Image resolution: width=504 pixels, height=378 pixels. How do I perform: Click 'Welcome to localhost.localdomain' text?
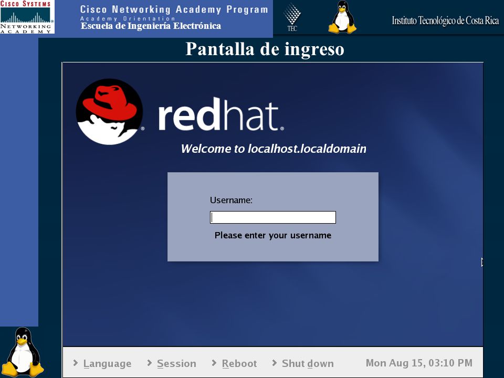(274, 149)
